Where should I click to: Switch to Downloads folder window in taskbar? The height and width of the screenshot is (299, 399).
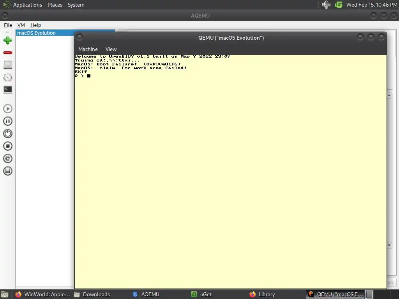[92, 294]
